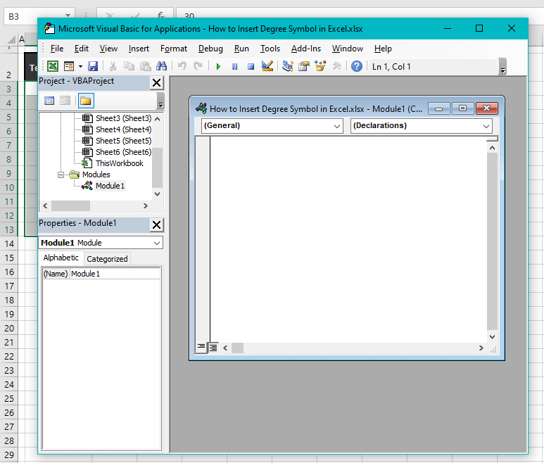The width and height of the screenshot is (544, 463).
Task: Click the Break pause icon
Action: (x=234, y=66)
